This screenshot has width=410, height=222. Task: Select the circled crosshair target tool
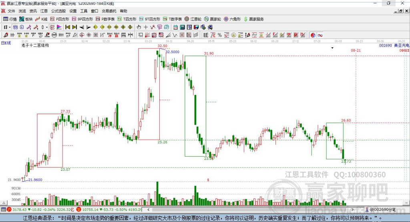pyautogui.click(x=82, y=35)
